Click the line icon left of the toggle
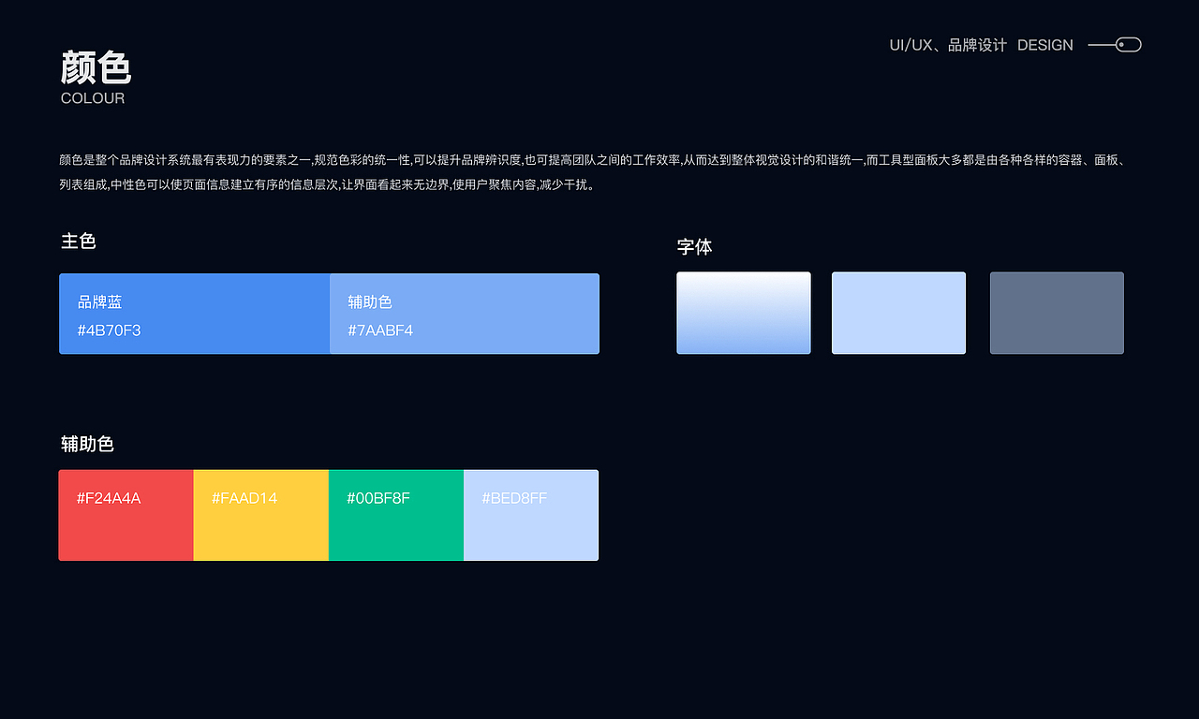Image resolution: width=1199 pixels, height=719 pixels. click(x=1096, y=44)
